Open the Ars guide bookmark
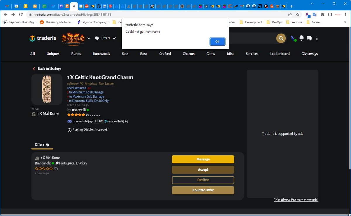Viewport: 351px width, 216px height. (56, 22)
